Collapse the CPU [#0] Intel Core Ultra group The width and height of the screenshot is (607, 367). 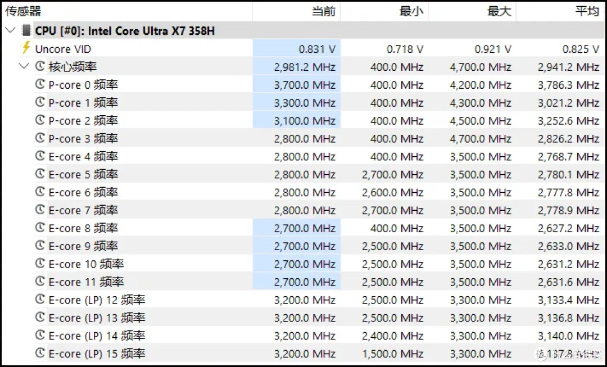click(x=11, y=30)
